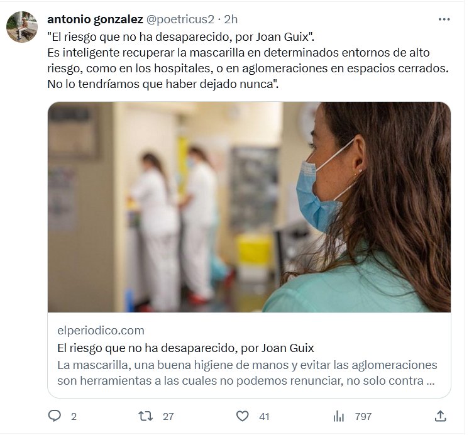Open article title El riesgo que no ha desaparecido
The image size is (474, 435).
tap(185, 348)
